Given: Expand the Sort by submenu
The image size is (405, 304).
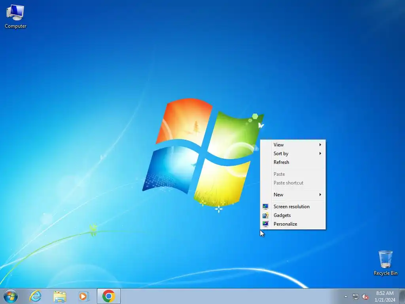Looking at the screenshot, I should pyautogui.click(x=293, y=154).
